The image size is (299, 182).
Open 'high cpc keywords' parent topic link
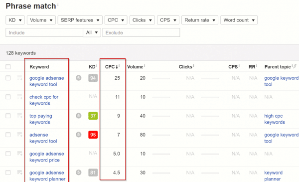coord(275,119)
